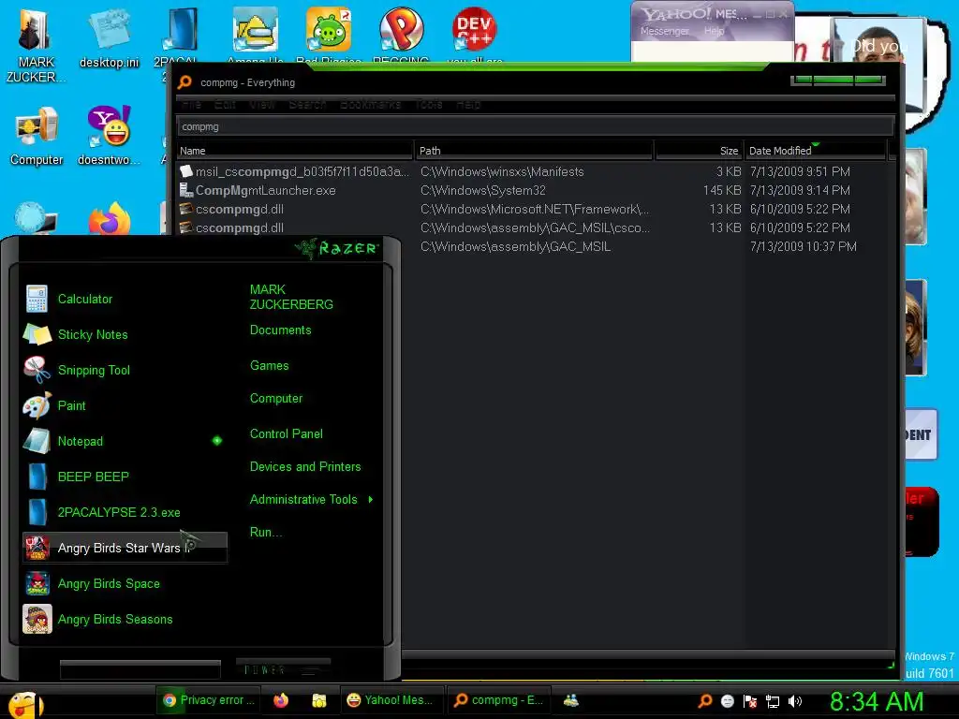
Task: Select msil_cscompmgd_b03f5f7f11d50a3a result row
Action: point(293,172)
